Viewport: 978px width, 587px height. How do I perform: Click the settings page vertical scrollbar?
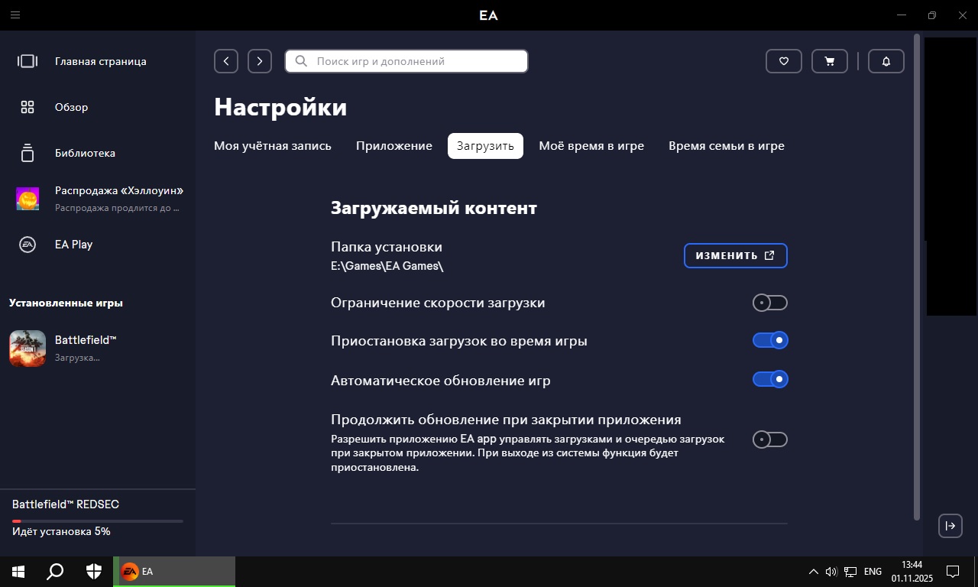click(x=917, y=277)
